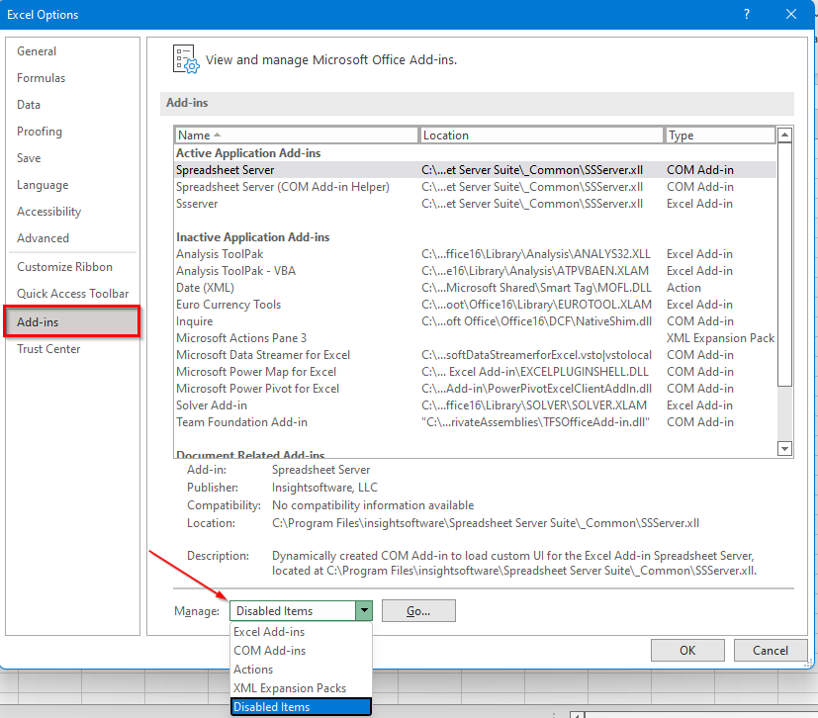Switch to Trust Center category

pyautogui.click(x=48, y=349)
